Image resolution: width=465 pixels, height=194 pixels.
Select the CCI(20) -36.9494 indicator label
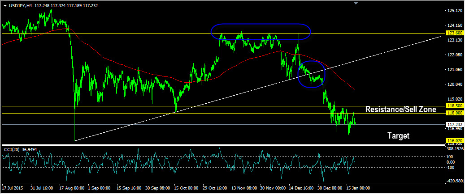[x=21, y=150]
